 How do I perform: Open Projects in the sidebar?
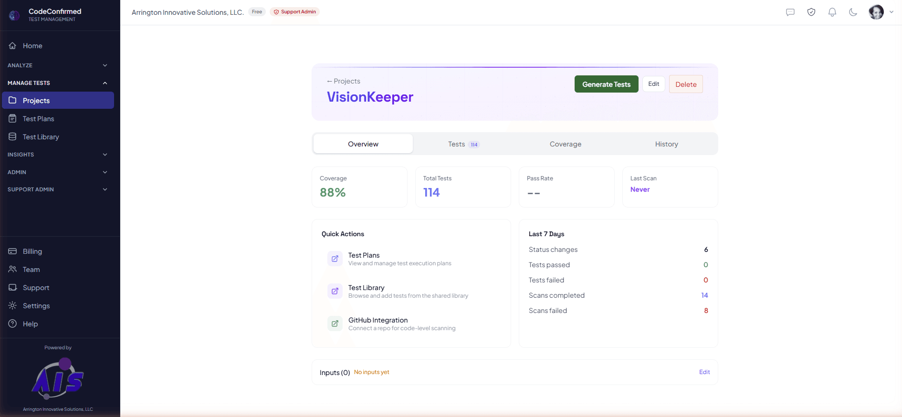(x=58, y=100)
